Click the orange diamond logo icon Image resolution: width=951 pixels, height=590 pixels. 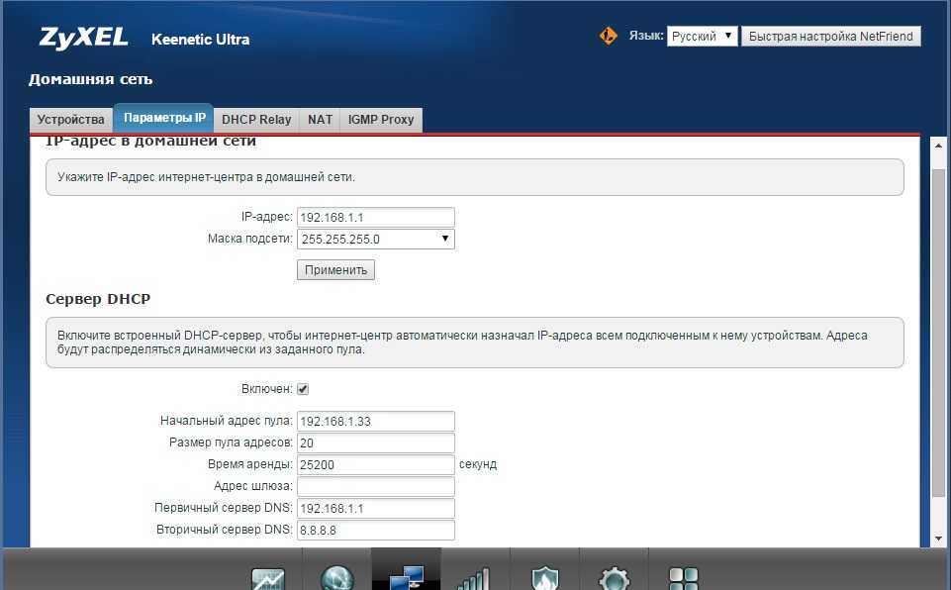click(609, 36)
